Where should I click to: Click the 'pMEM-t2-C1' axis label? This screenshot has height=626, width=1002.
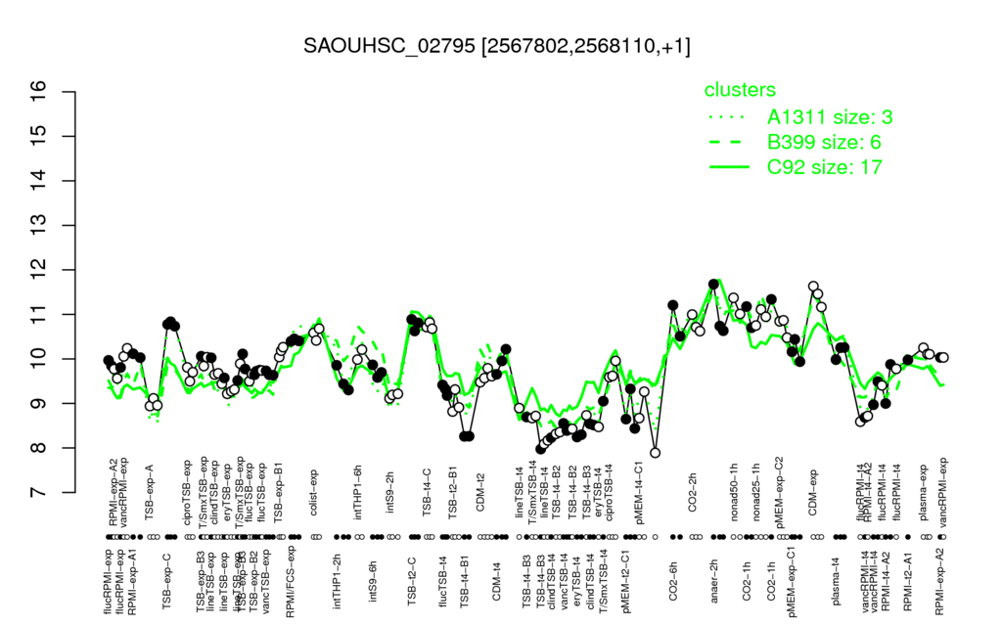pos(625,581)
